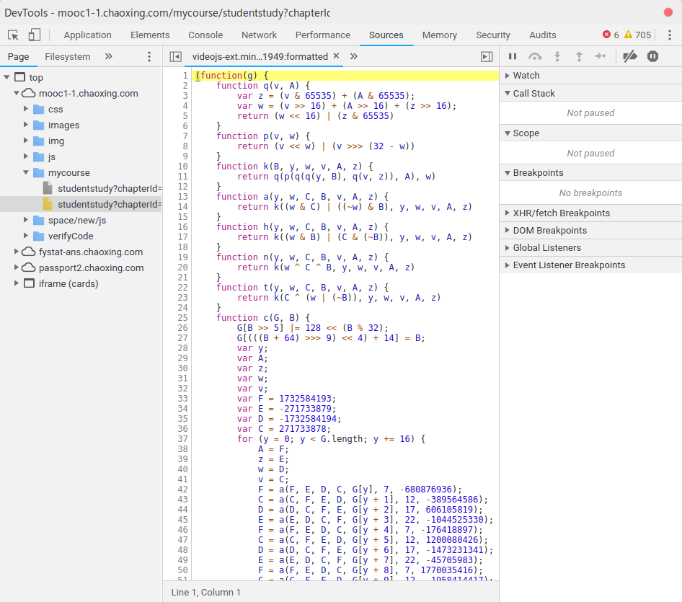Toggle deactivate breakpoints icon
This screenshot has width=682, height=602.
coord(630,56)
